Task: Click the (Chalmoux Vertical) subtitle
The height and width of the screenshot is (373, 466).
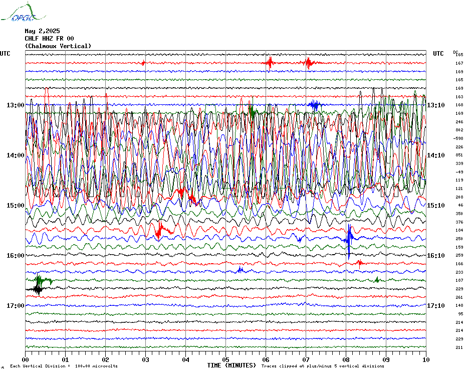Action: click(58, 46)
